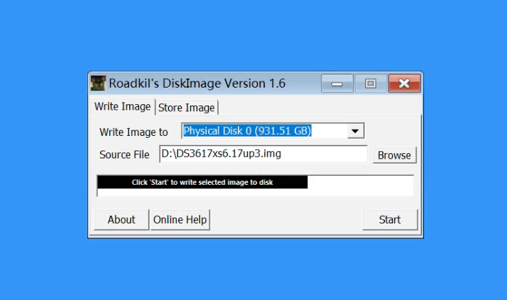Close the Roadkil's DiskImage window

tap(404, 83)
